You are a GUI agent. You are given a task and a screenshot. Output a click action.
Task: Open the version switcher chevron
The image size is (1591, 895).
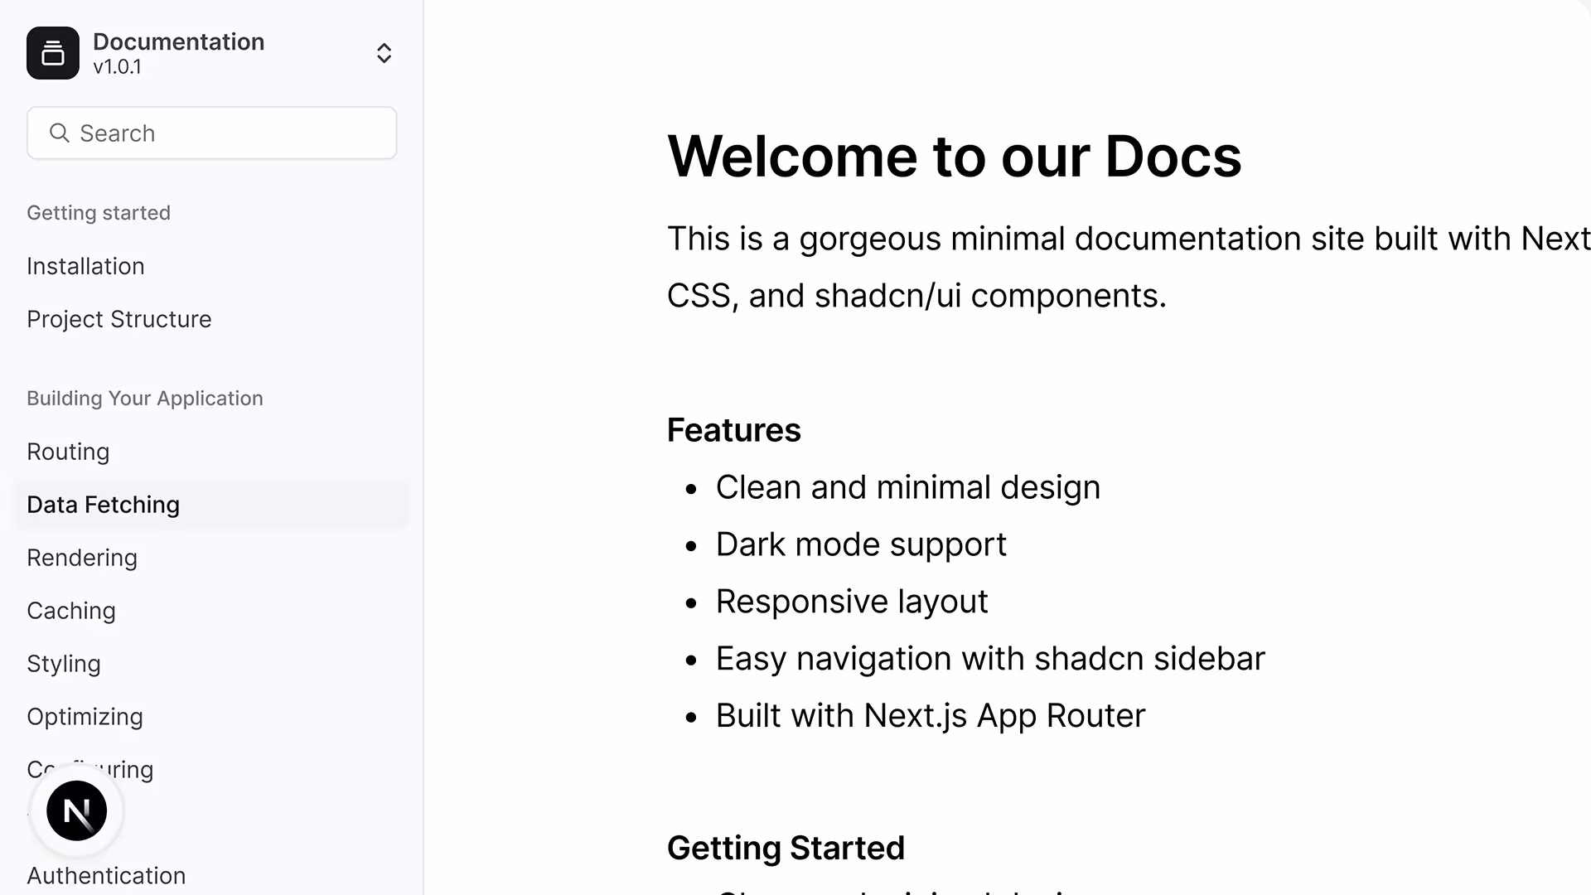[x=384, y=53]
